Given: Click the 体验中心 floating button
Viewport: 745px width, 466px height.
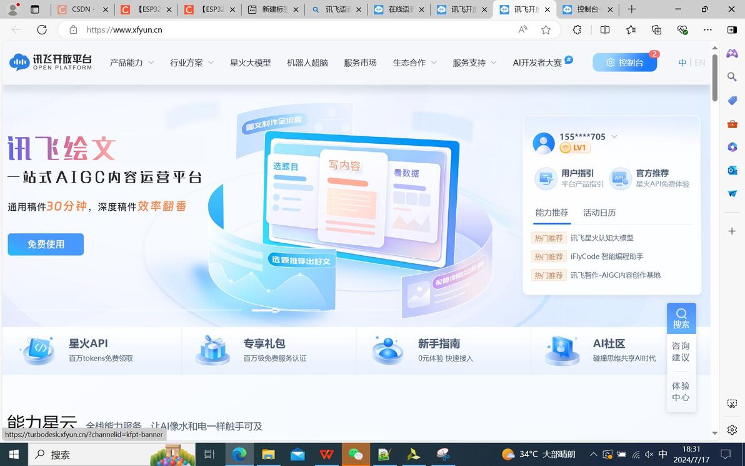Looking at the screenshot, I should point(681,392).
